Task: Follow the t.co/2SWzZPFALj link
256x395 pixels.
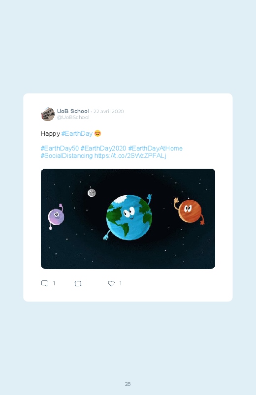Action: coord(130,155)
